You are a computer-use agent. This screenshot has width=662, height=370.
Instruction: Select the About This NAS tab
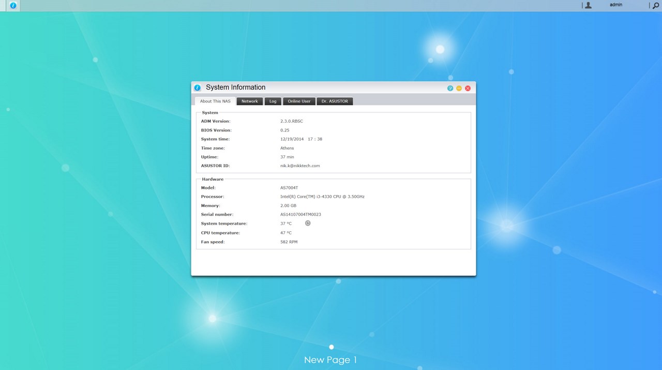click(215, 101)
